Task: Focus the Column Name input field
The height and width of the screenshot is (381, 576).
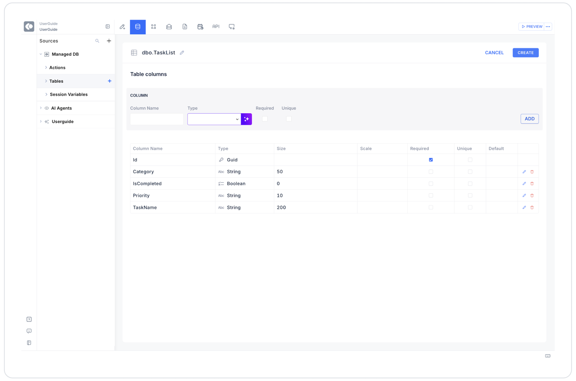Action: click(x=157, y=119)
